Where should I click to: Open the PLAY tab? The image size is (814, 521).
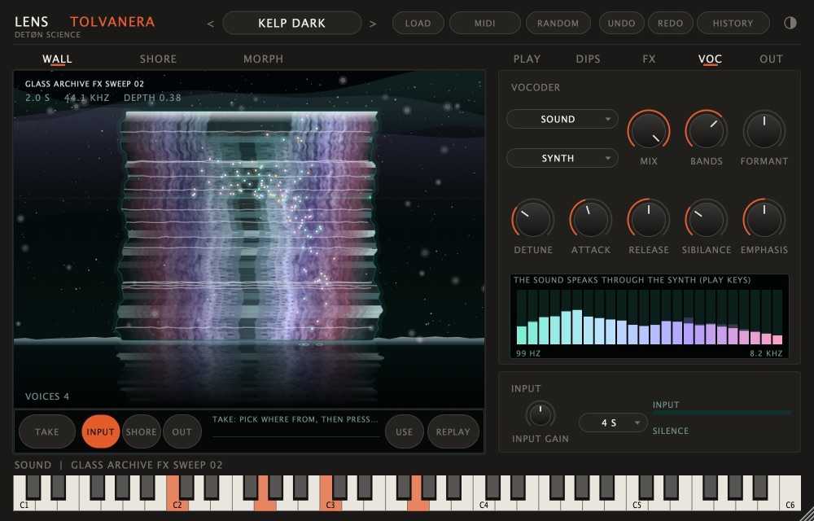point(527,59)
